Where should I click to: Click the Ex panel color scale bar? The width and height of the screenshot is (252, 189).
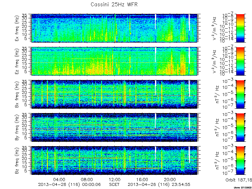(x=240, y=28)
